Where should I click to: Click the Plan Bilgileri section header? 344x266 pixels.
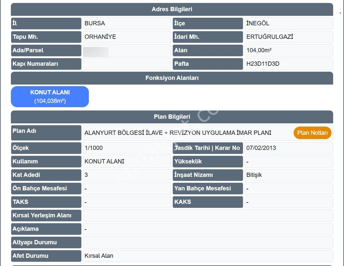click(172, 117)
